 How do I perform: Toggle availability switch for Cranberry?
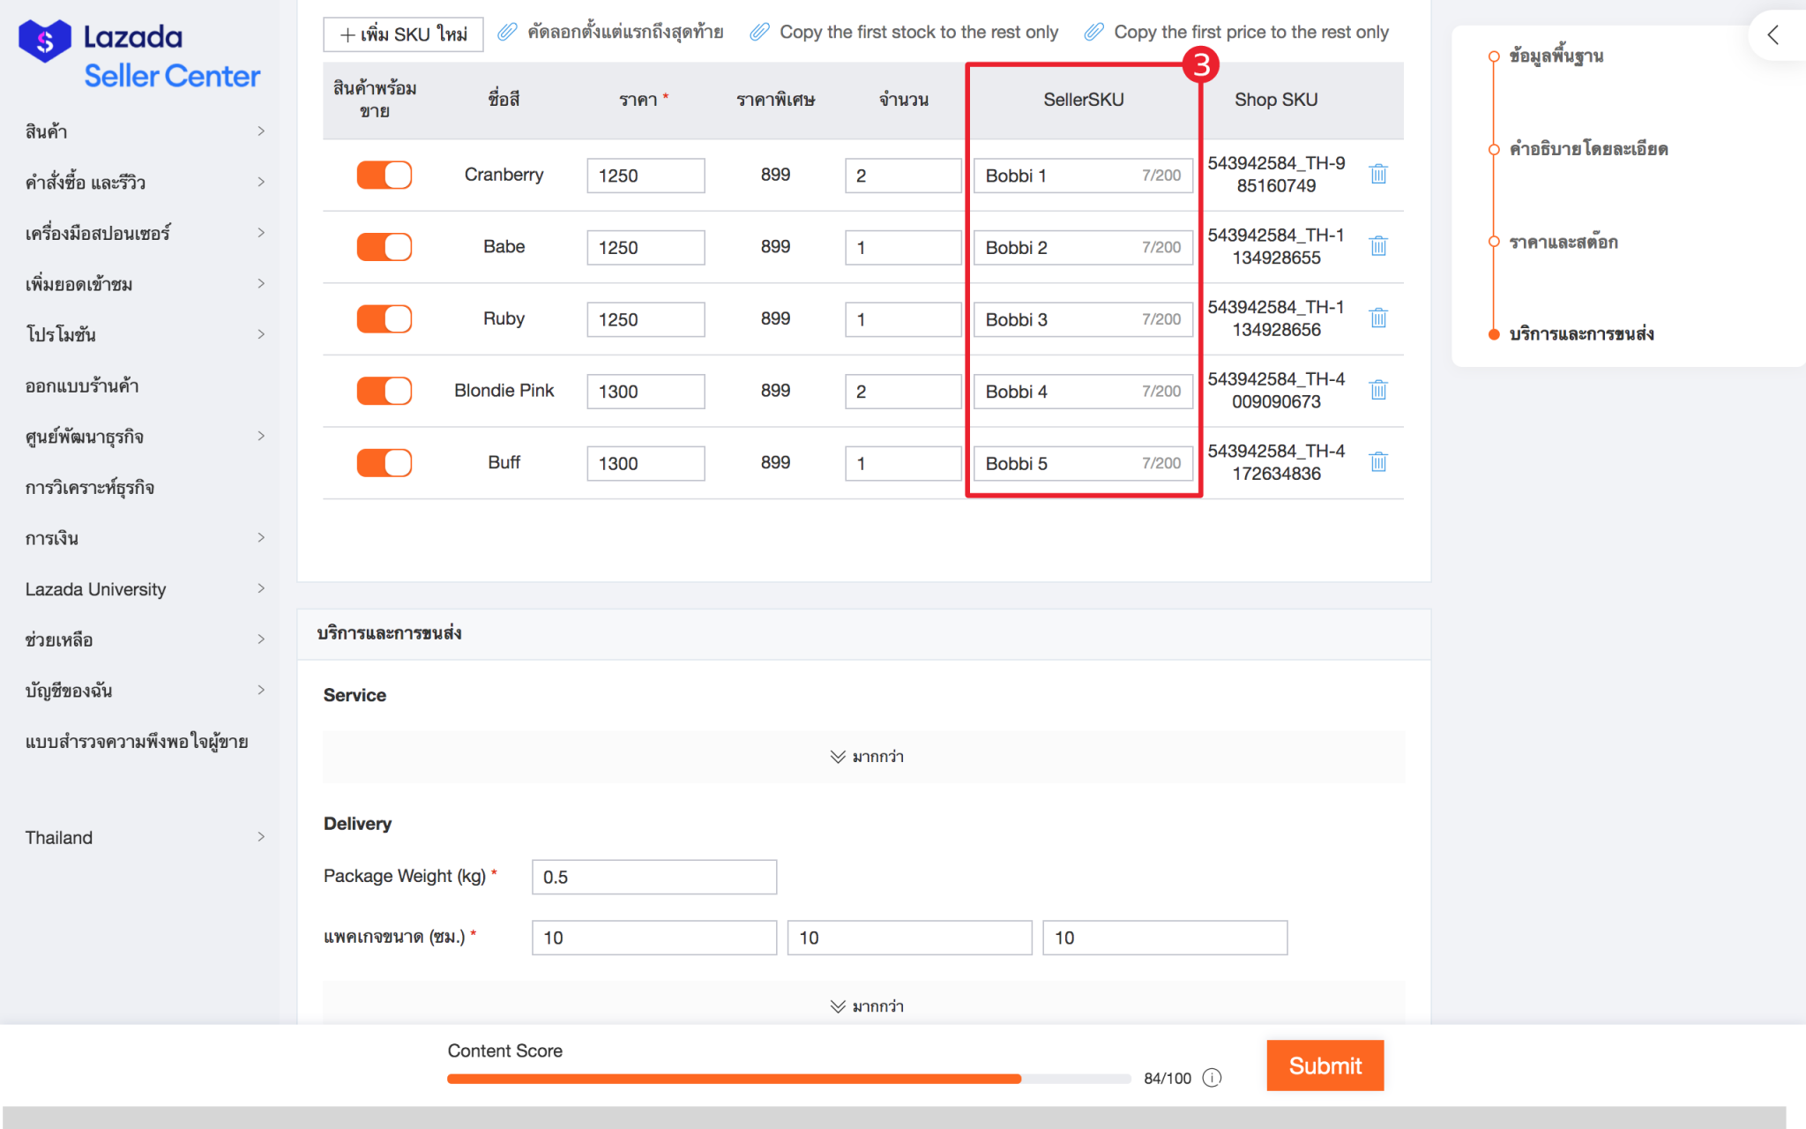click(384, 175)
